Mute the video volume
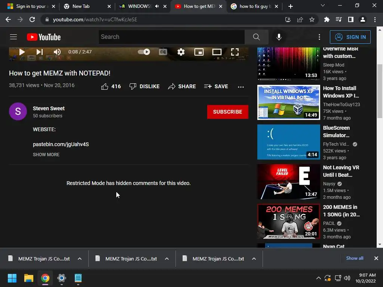The image size is (383, 287). click(57, 52)
